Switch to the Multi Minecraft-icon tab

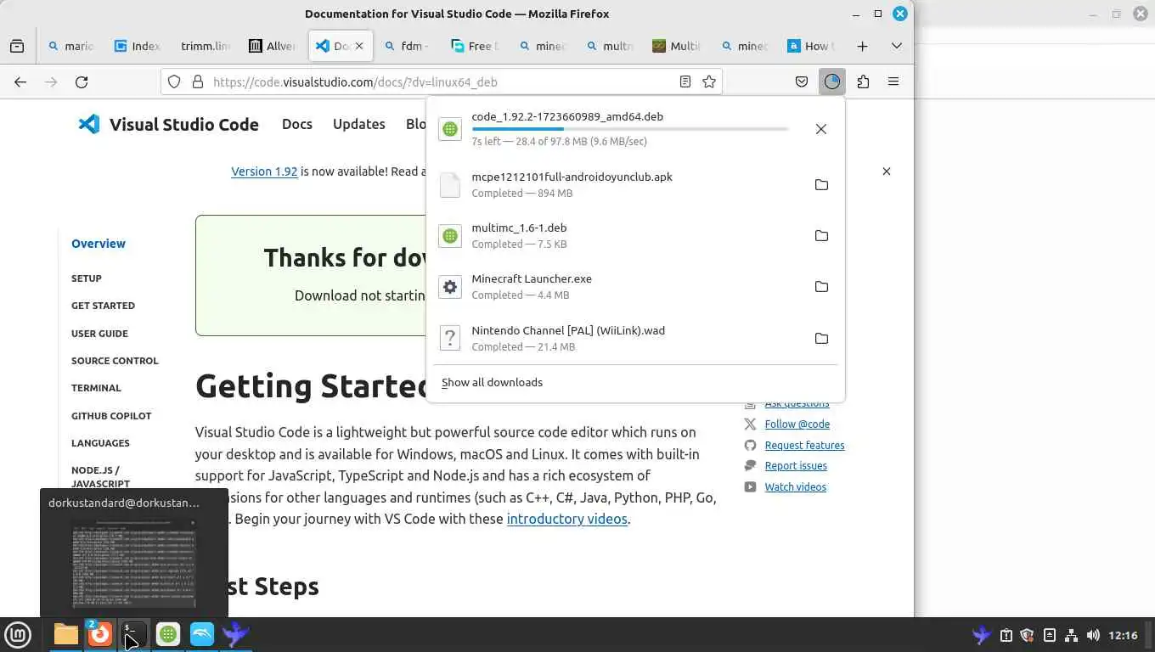[677, 46]
